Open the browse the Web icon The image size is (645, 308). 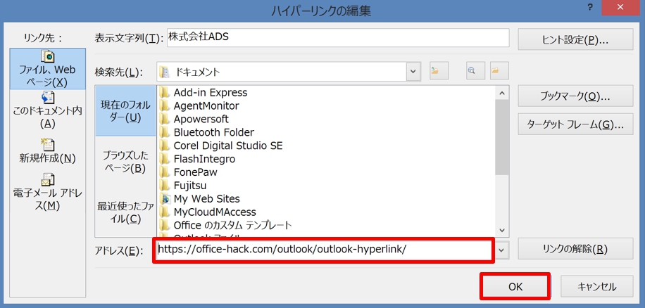point(475,71)
